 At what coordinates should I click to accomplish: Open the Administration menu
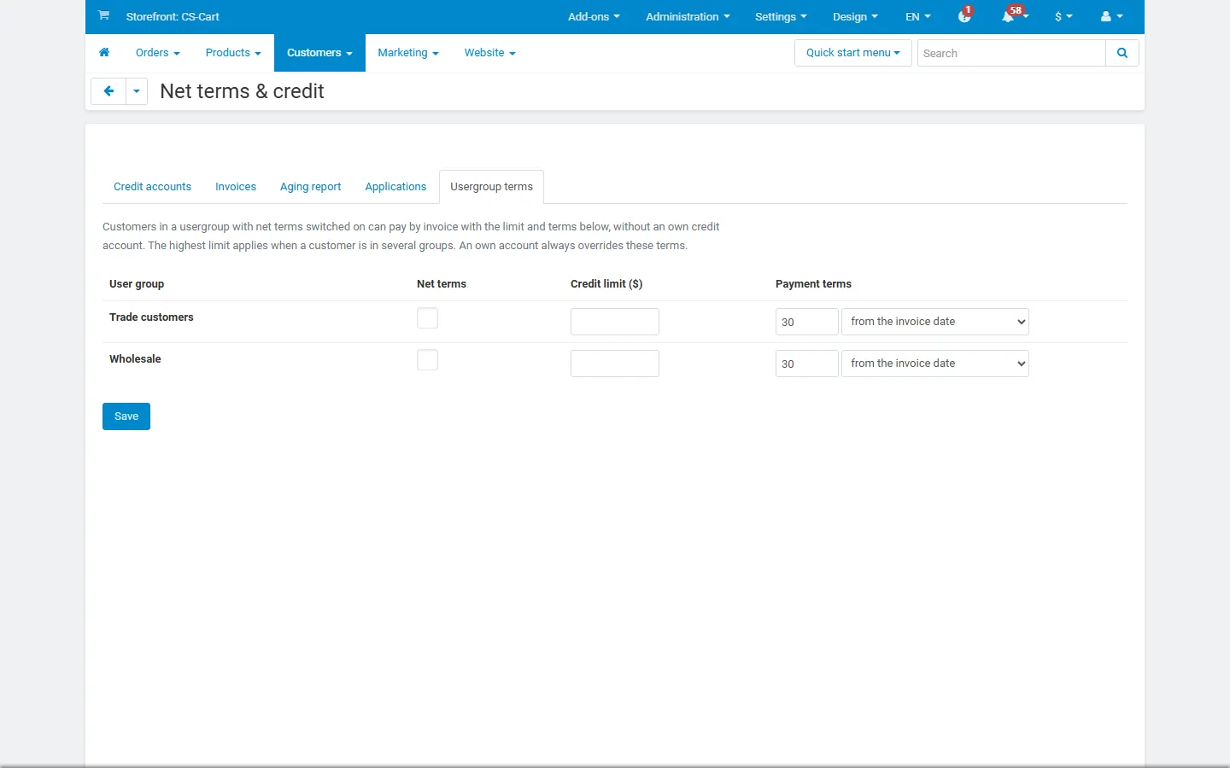click(688, 16)
